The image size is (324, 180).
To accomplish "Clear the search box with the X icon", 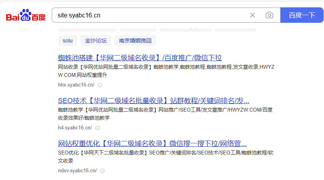I will [x=252, y=15].
